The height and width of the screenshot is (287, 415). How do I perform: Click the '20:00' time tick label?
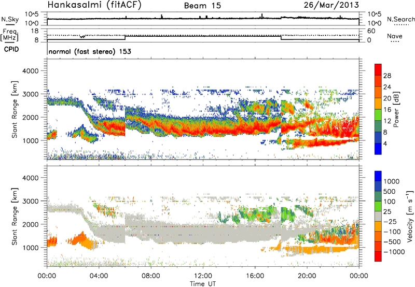tap(307, 276)
